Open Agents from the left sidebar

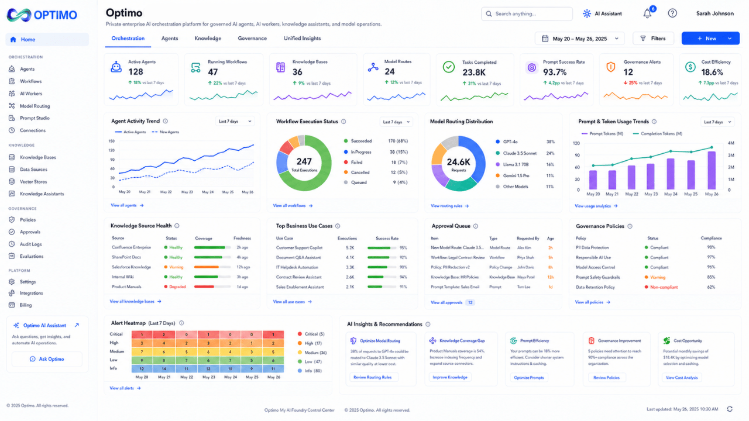pyautogui.click(x=27, y=69)
